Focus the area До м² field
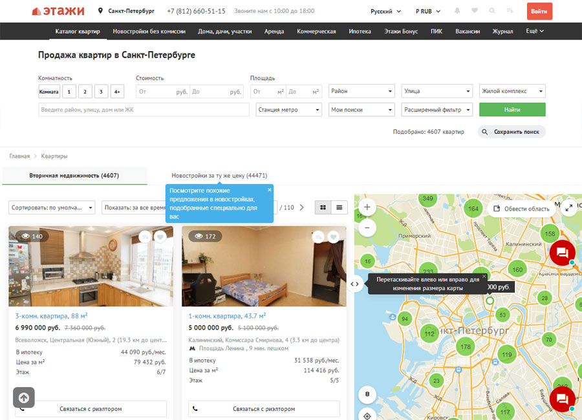The width and height of the screenshot is (582, 420). (304, 91)
